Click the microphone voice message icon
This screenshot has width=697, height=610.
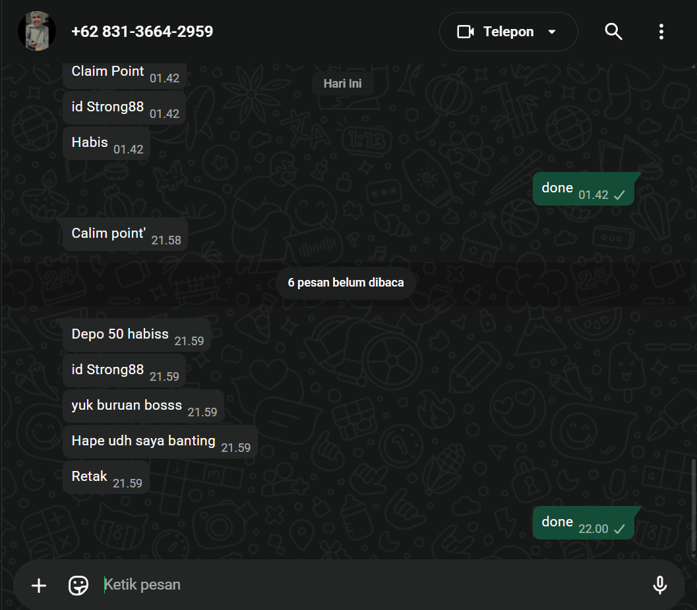[659, 585]
